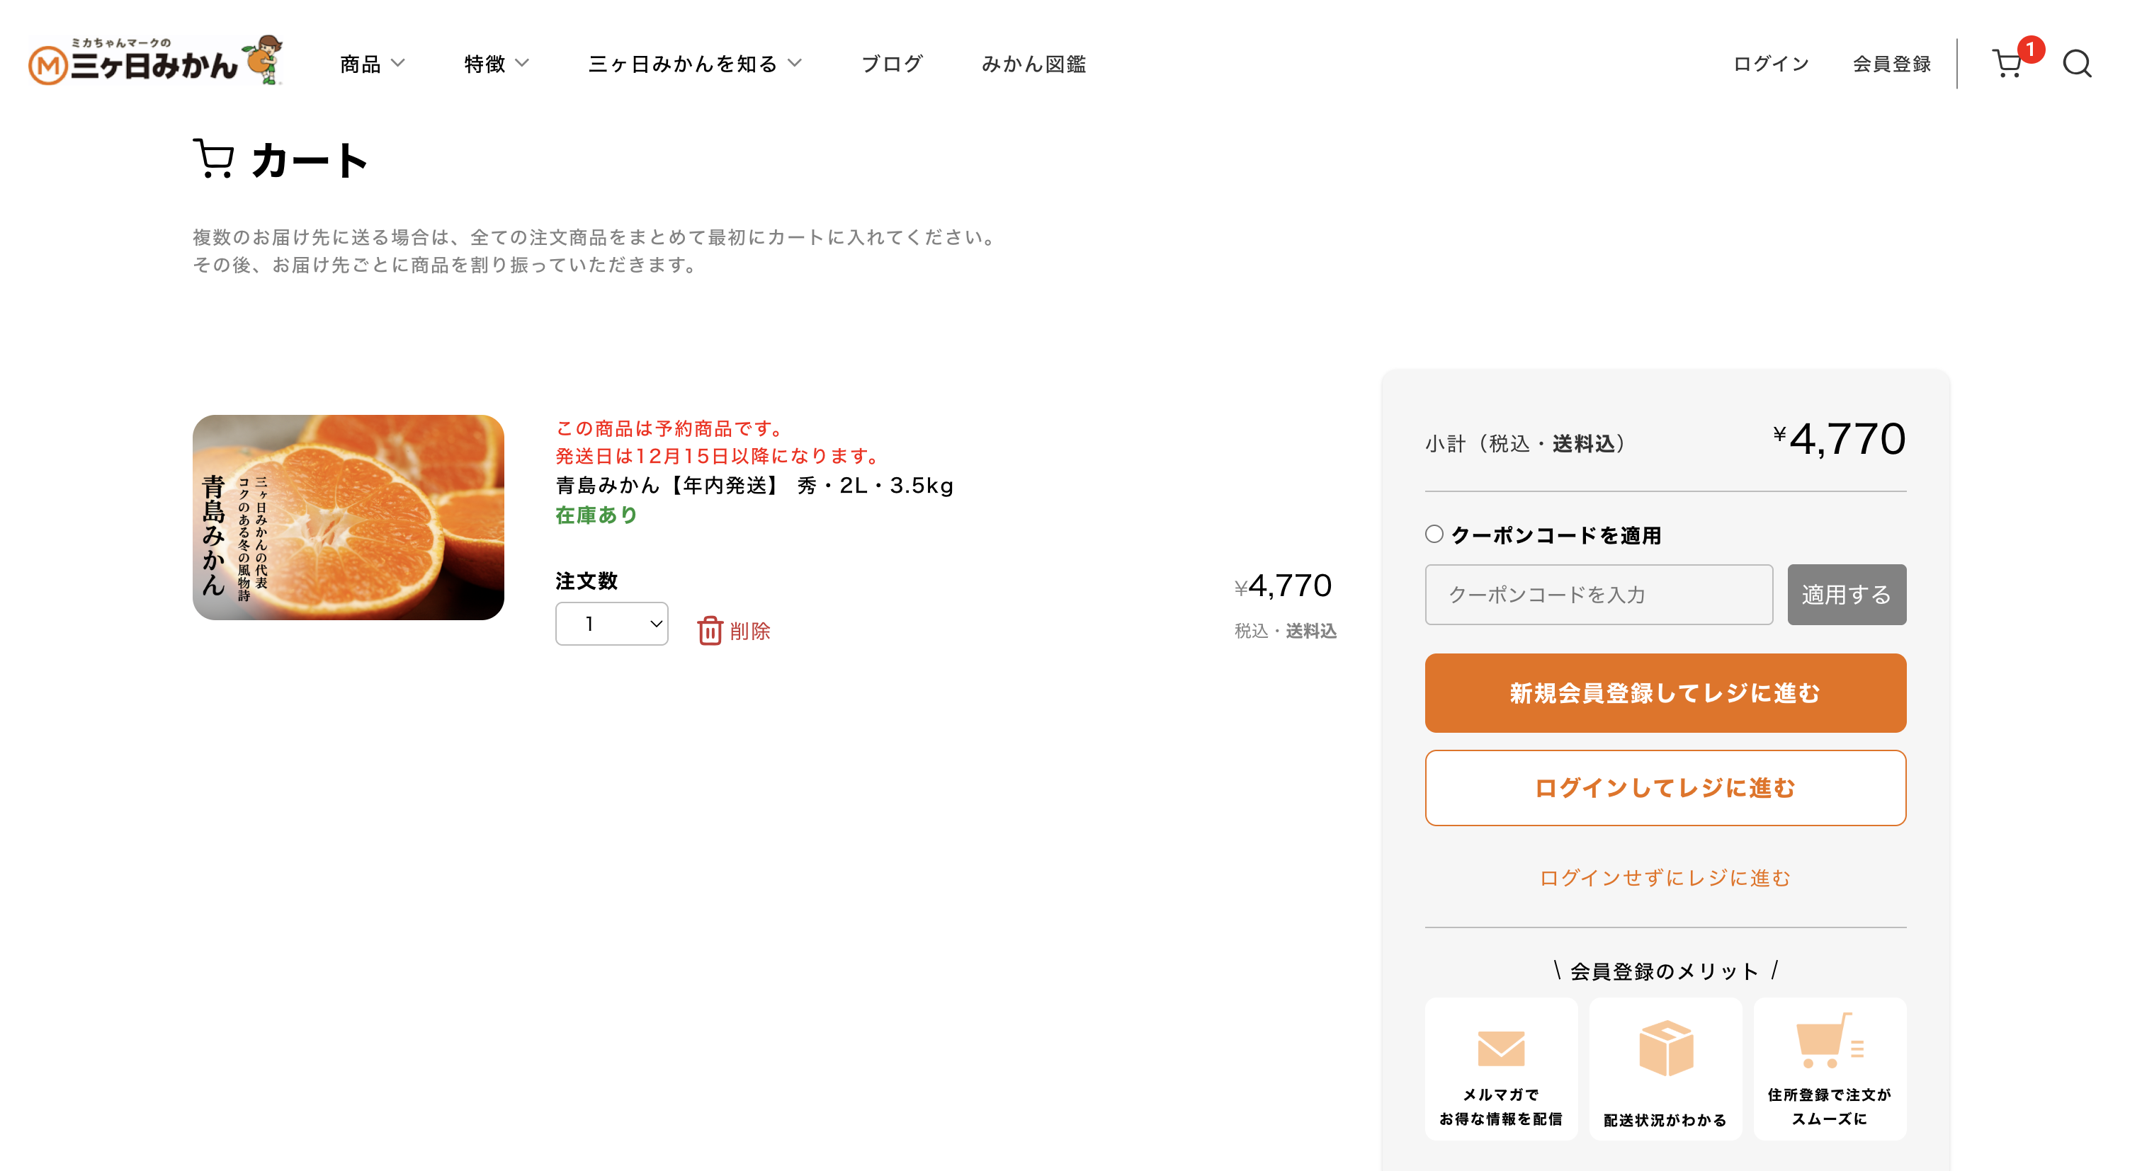Screen dimensions: 2142x1171
Task: Click 新規会員登録してレジに進む button
Action: 1665,692
